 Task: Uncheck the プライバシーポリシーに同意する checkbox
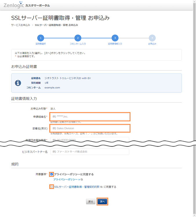[52, 174]
